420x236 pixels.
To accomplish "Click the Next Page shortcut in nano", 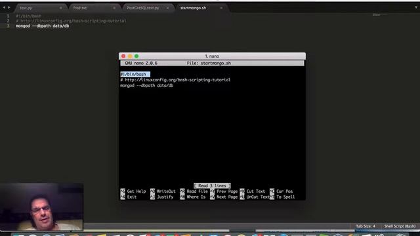I will (224, 197).
